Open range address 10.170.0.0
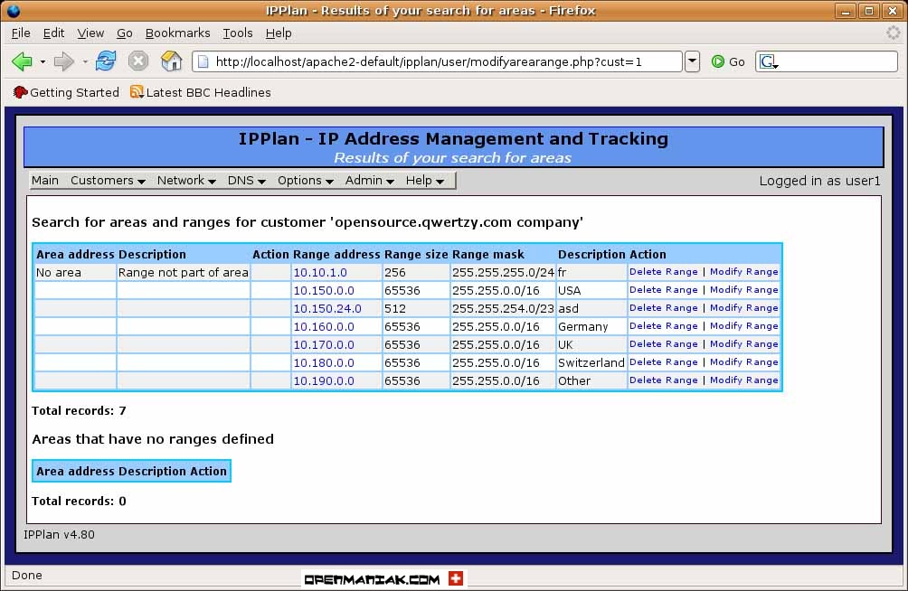This screenshot has width=908, height=591. [x=324, y=345]
